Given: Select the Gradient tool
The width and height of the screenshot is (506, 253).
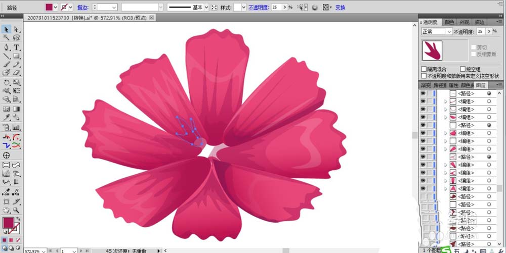Looking at the screenshot, I should (x=17, y=109).
